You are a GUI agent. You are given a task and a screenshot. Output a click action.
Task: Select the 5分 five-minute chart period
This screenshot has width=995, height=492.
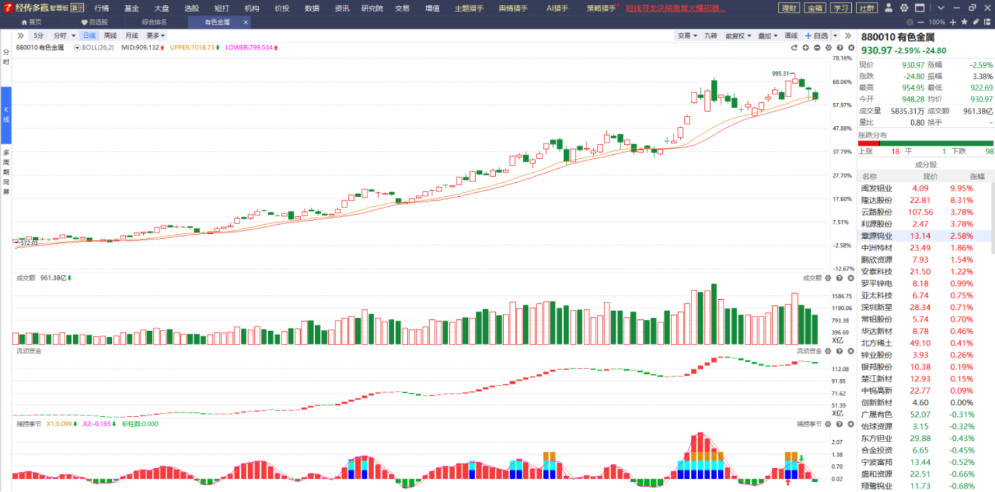(39, 35)
